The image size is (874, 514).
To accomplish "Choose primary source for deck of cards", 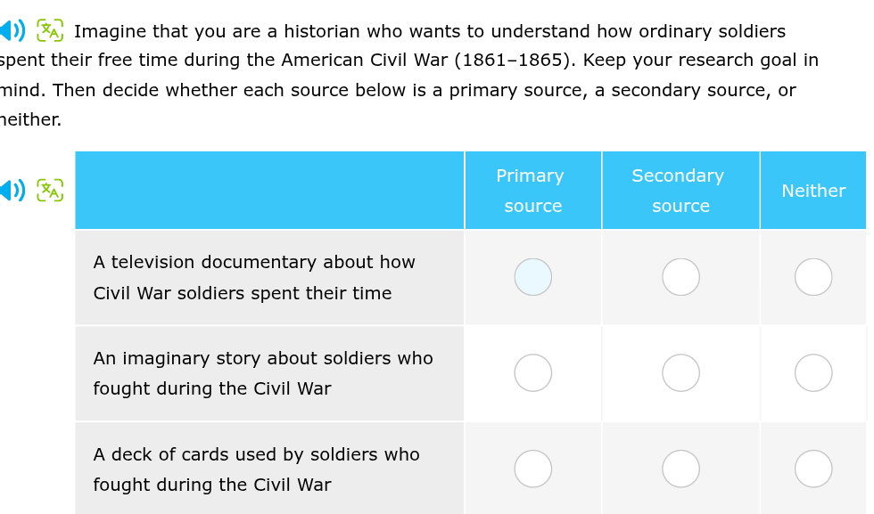I will point(533,469).
